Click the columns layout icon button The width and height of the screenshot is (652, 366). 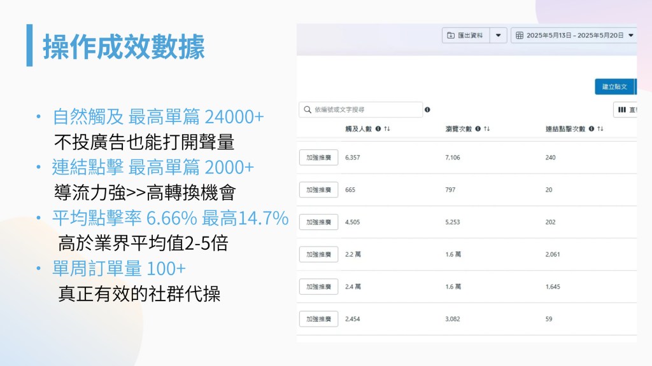click(x=622, y=110)
